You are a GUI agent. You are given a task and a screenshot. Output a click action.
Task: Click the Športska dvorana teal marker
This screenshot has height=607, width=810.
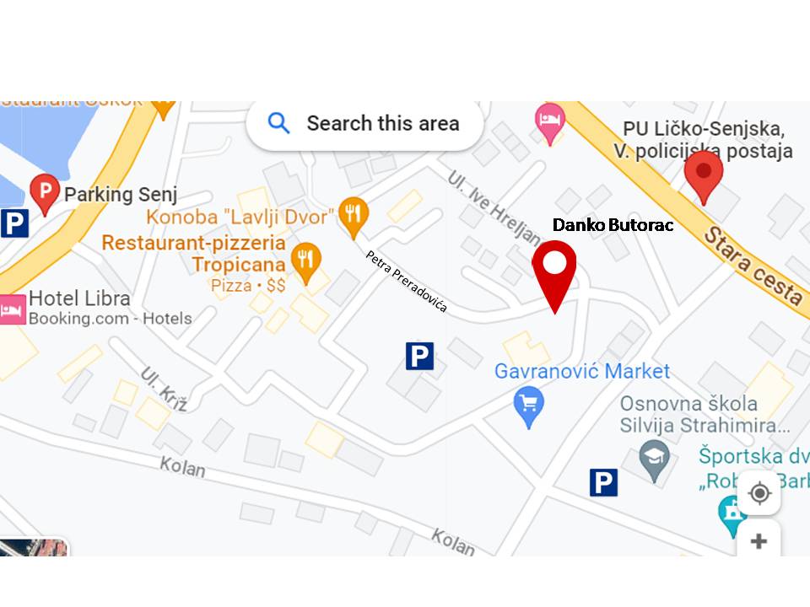tap(731, 516)
